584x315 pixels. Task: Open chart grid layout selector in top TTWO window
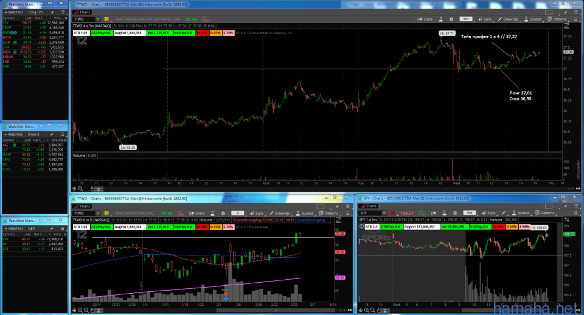coord(549,12)
